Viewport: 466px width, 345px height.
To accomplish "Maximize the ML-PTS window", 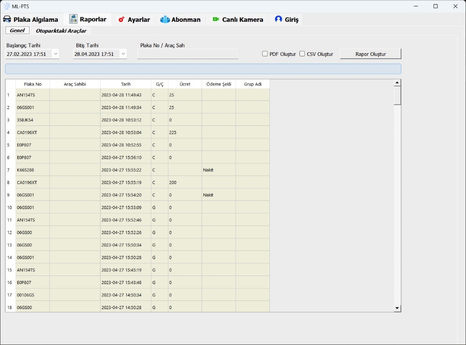I will (436, 6).
